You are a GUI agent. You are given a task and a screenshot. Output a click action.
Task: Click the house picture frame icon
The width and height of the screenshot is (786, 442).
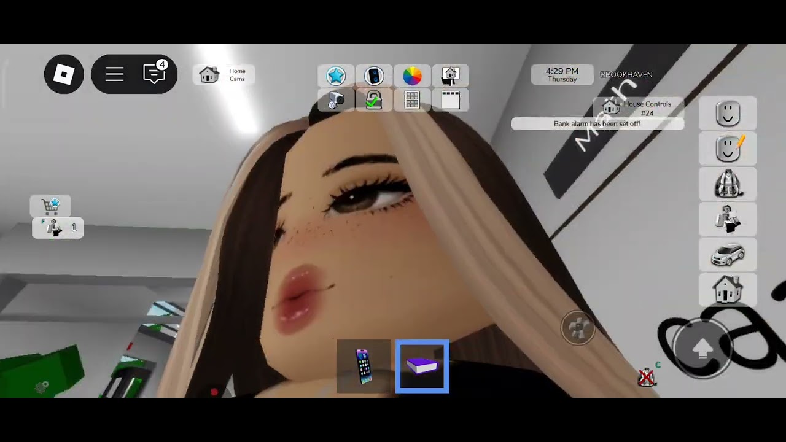coord(450,76)
